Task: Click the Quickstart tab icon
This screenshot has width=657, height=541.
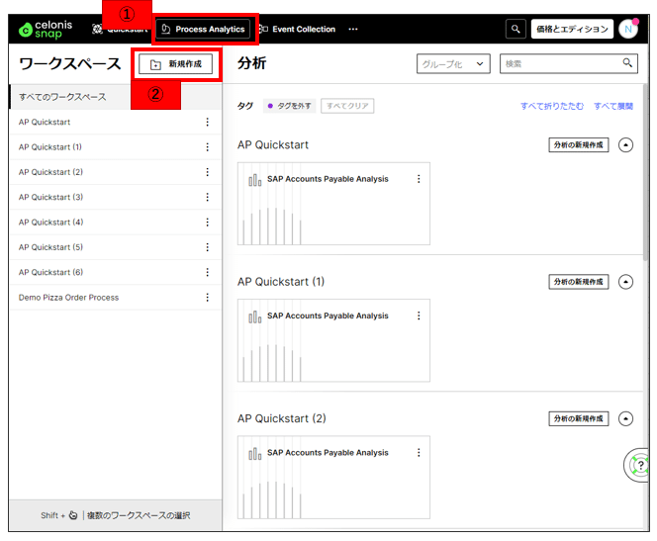Action: [x=97, y=29]
